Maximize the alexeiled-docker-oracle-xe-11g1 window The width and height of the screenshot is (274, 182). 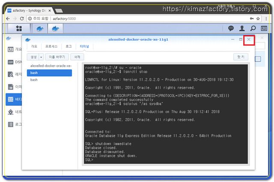(x=241, y=39)
